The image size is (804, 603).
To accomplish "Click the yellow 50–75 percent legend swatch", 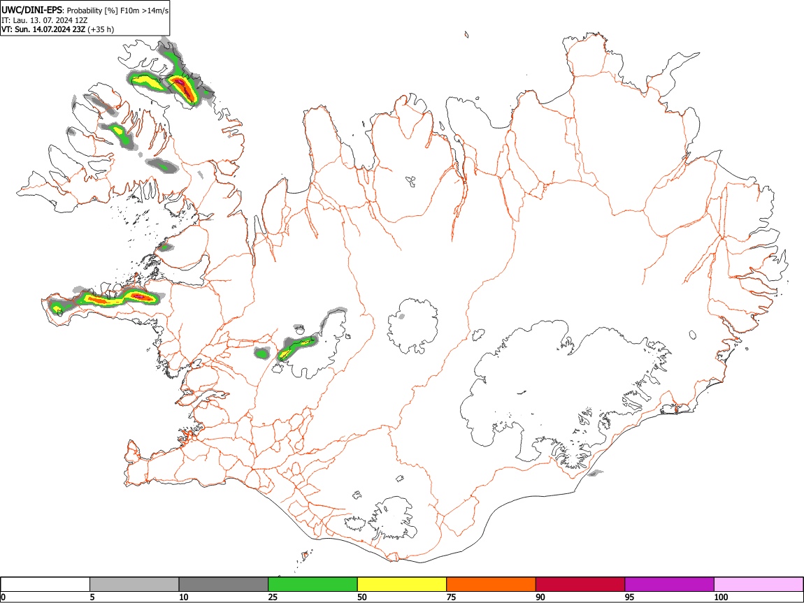I will 402,584.
